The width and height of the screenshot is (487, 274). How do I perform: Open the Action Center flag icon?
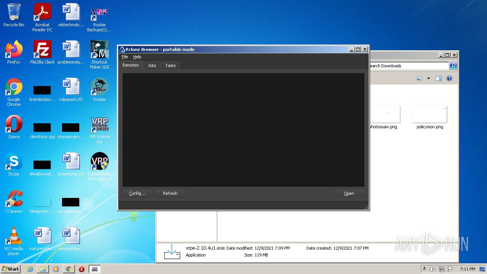451,269
